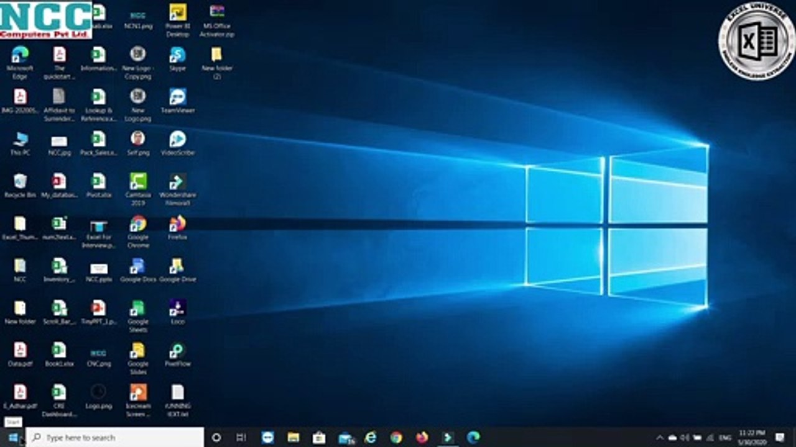The image size is (796, 447).
Task: Open the Pivot.xlsx workbook
Action: [x=98, y=186]
